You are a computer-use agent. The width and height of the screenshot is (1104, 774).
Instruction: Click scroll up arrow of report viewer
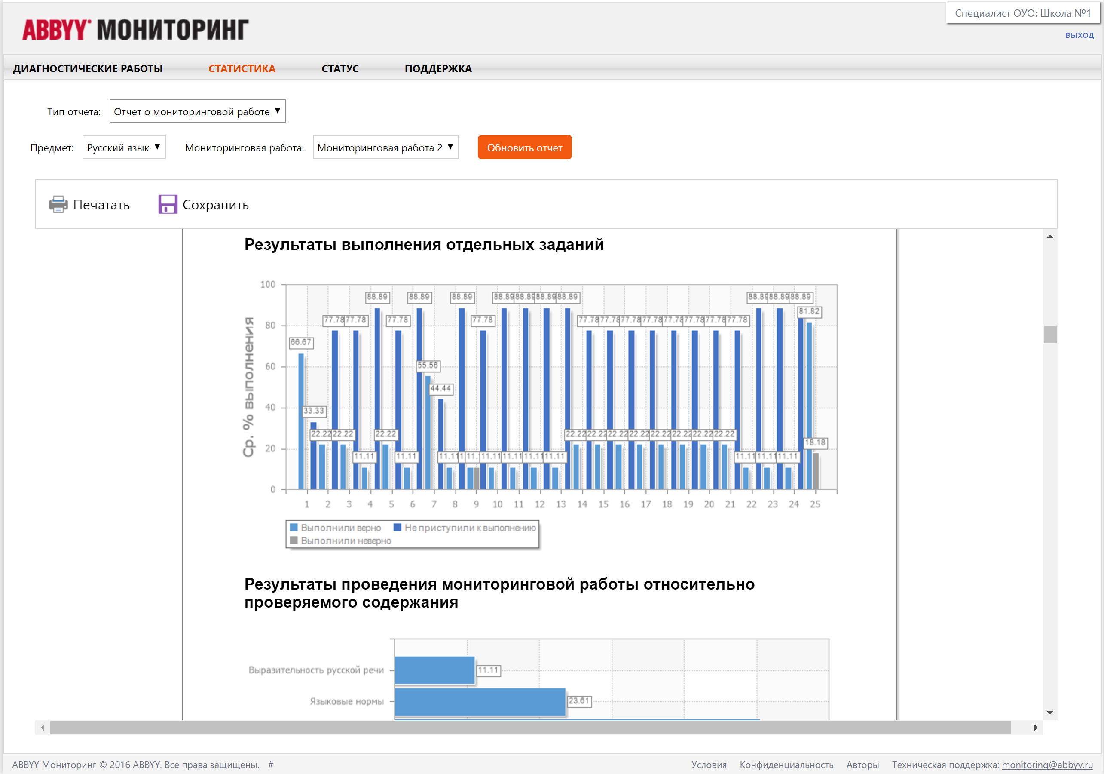[1050, 236]
